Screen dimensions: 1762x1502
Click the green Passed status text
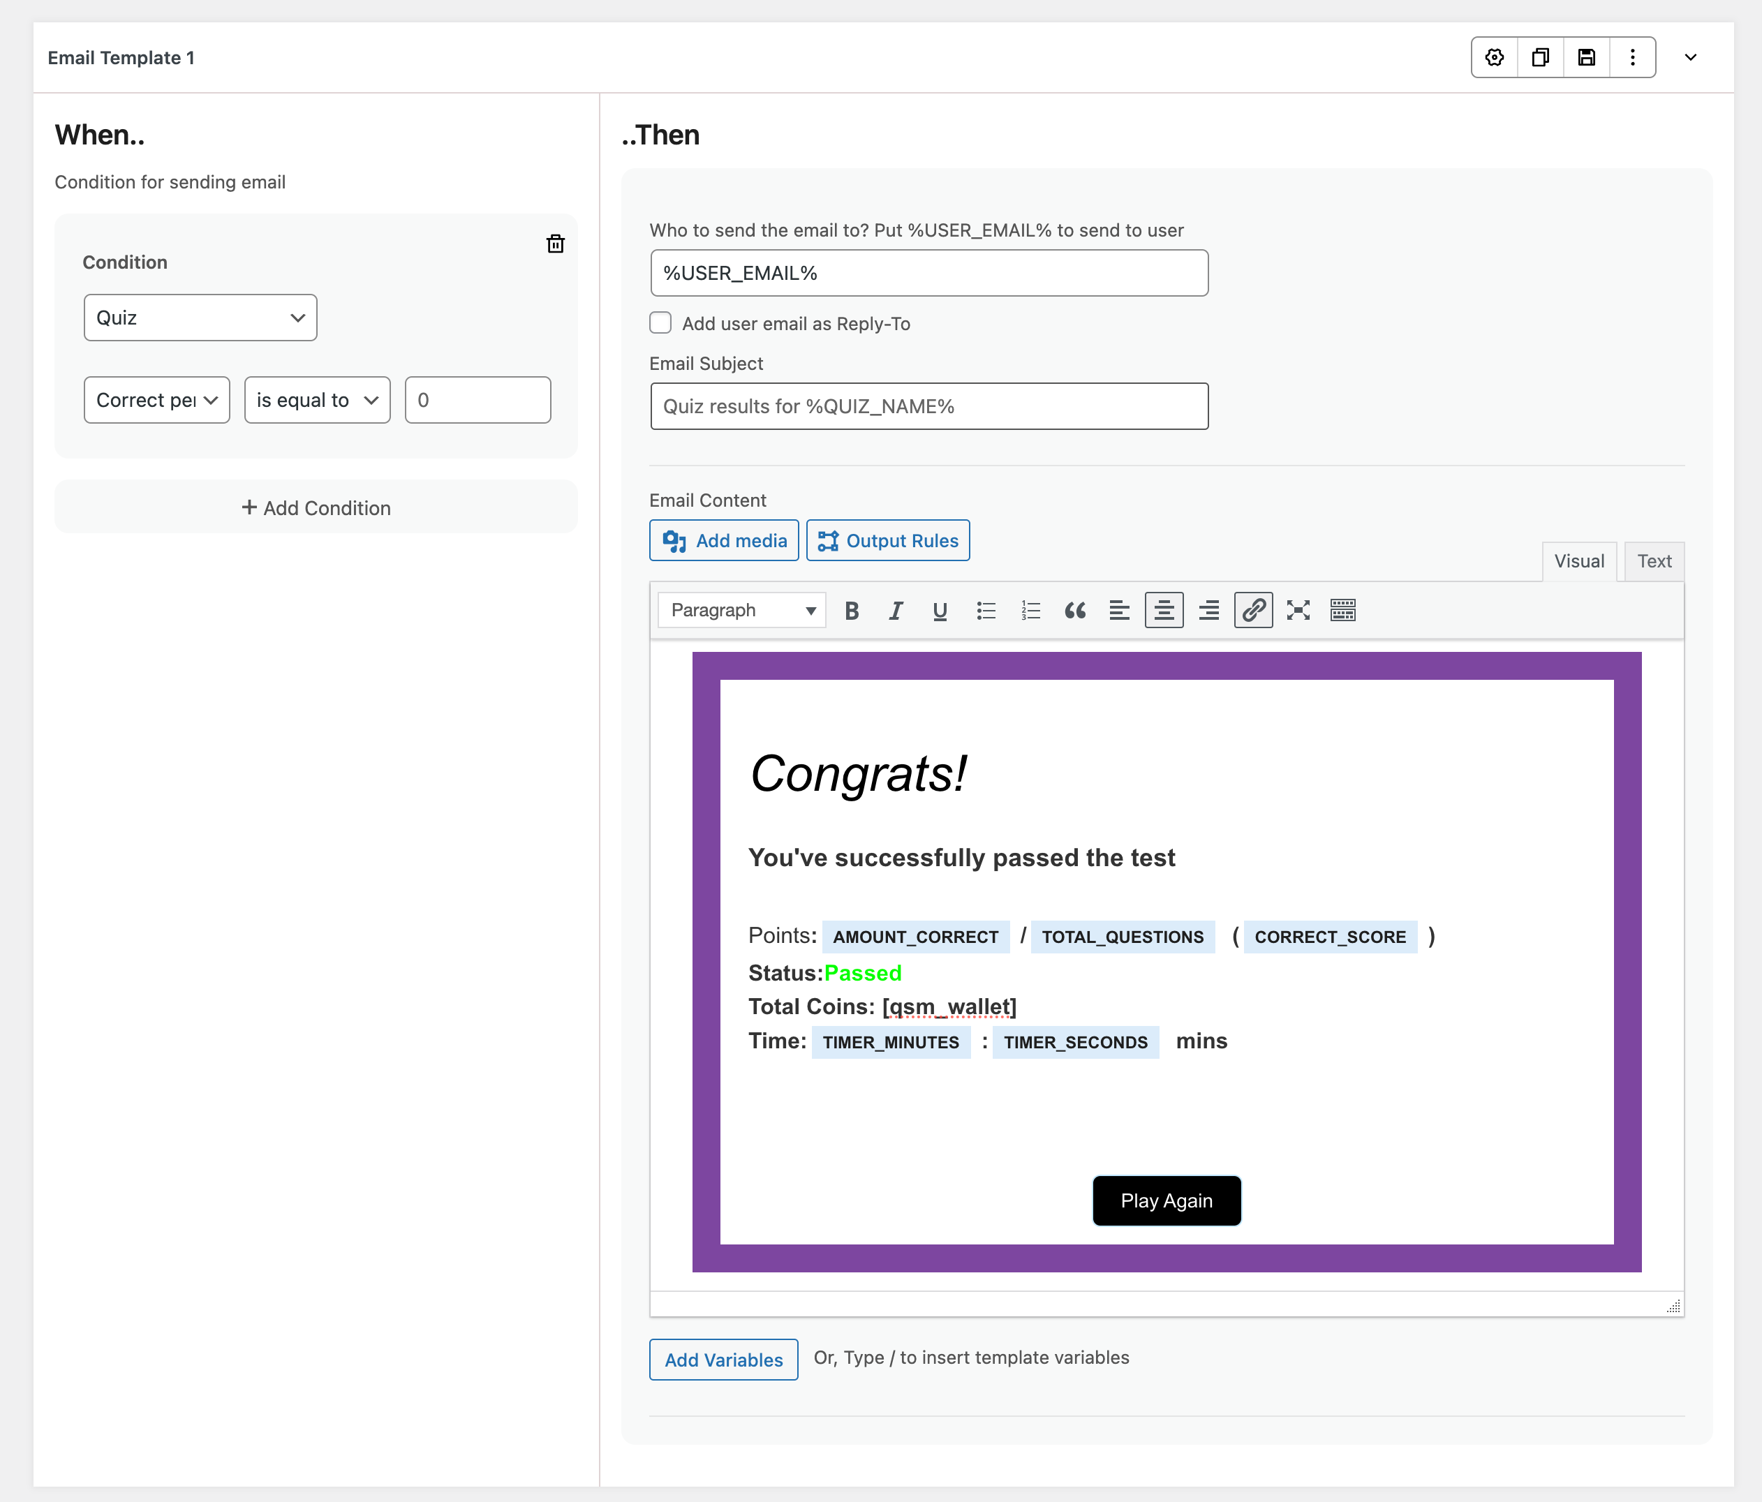(863, 973)
